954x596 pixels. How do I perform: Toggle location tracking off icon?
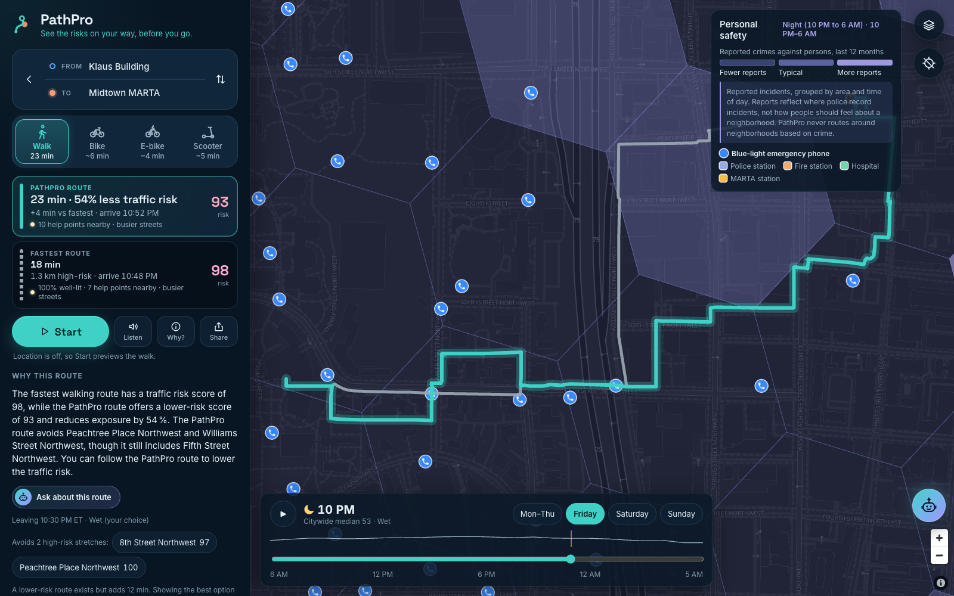(x=929, y=63)
